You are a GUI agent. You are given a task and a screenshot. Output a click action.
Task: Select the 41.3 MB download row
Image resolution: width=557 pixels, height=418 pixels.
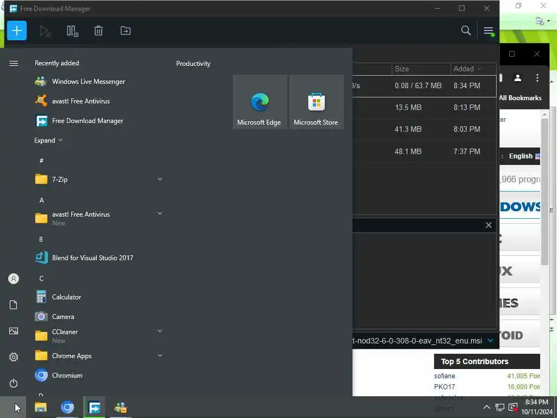coord(424,130)
